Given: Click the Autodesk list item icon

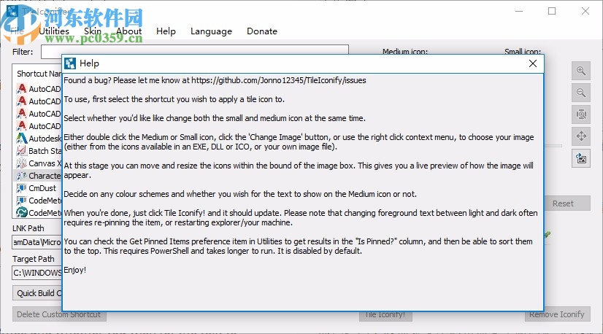Looking at the screenshot, I should [x=22, y=139].
